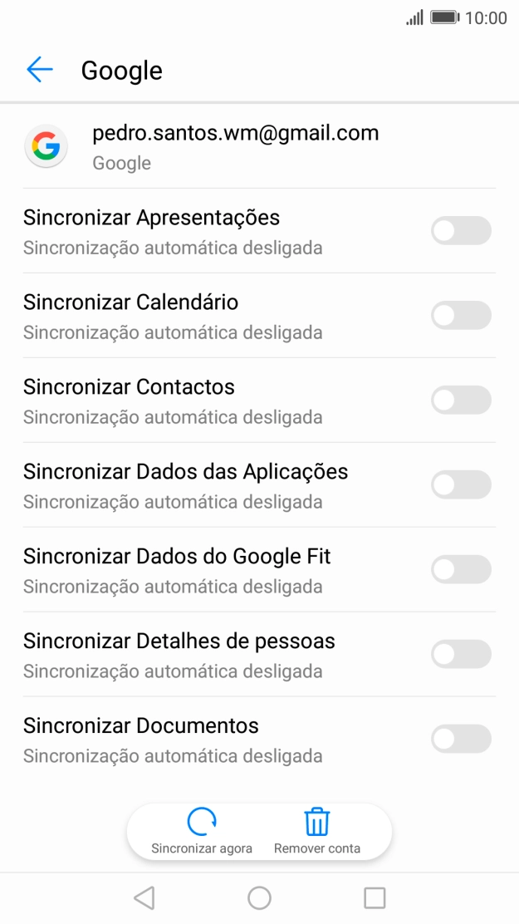Tap the trash icon above Remover conta
This screenshot has width=519, height=924.
(x=316, y=821)
